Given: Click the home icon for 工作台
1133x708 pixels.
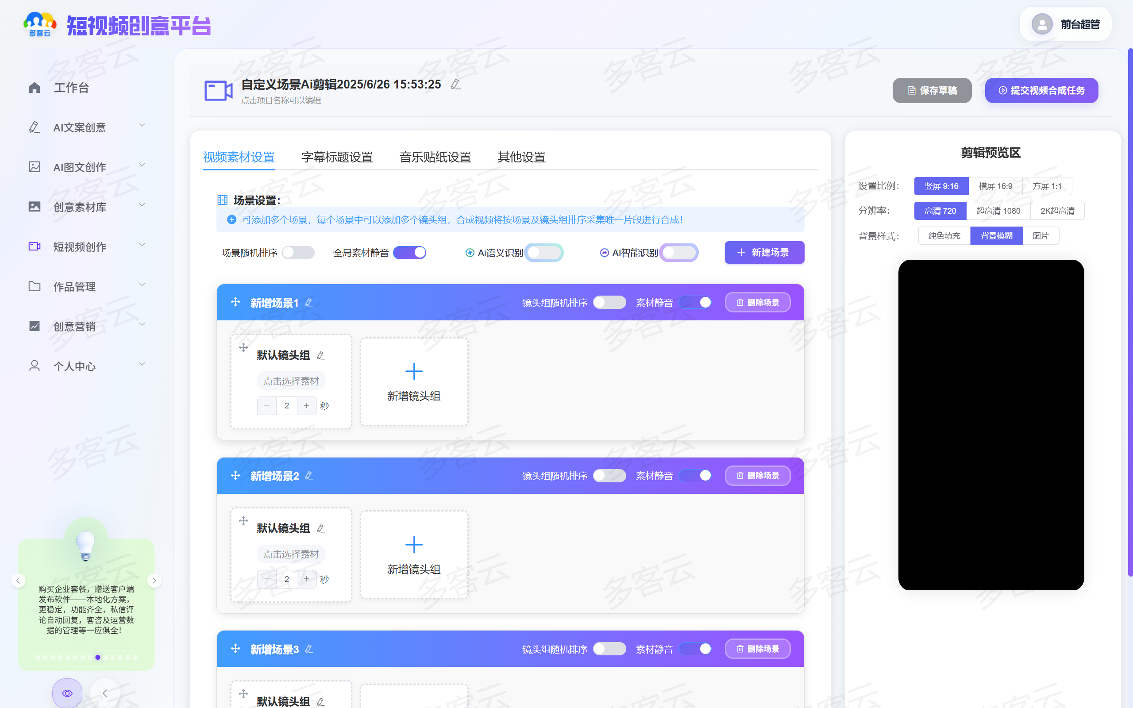Looking at the screenshot, I should 35,88.
